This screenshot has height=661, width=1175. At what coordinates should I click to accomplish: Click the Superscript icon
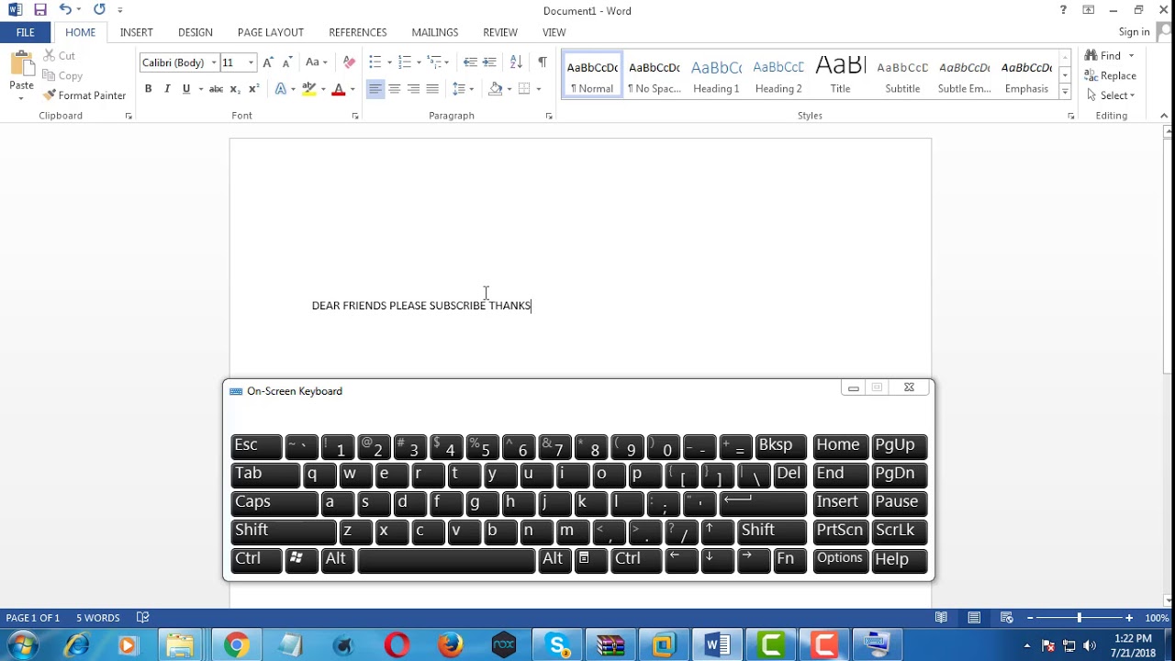[254, 89]
